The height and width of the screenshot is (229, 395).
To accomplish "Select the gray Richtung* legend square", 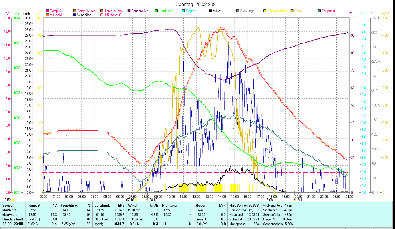I will [x=238, y=11].
